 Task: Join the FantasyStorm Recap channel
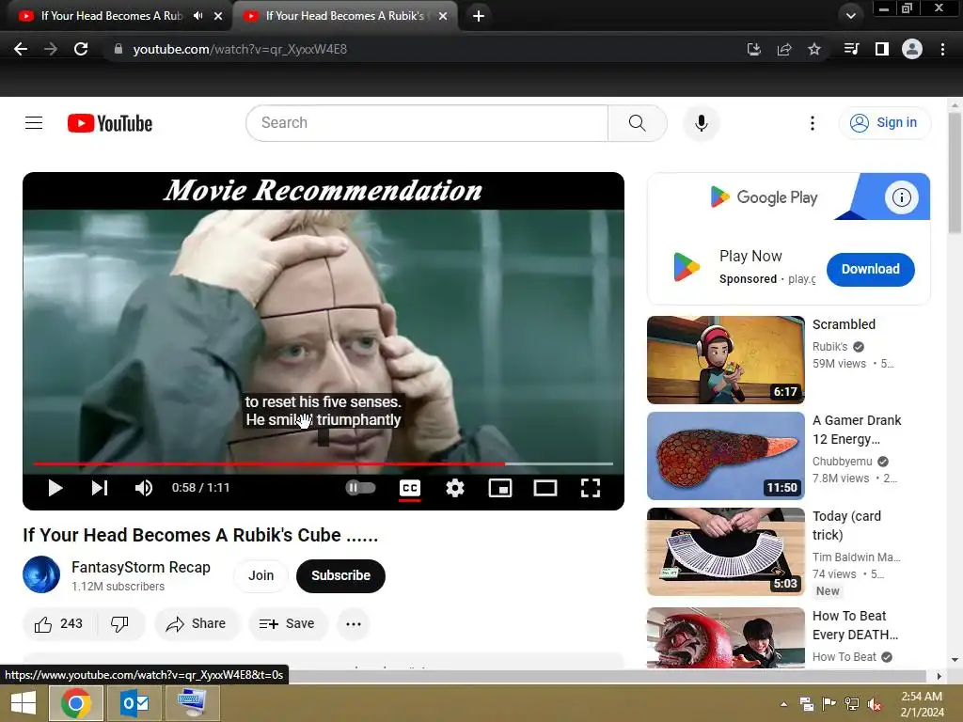(261, 575)
